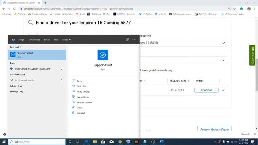Open SupportAssist from the action list

click(79, 81)
